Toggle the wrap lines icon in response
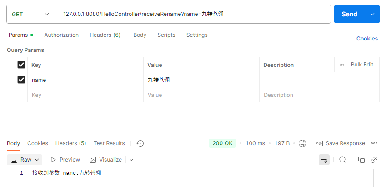This screenshot has width=386, height=187. [324, 160]
